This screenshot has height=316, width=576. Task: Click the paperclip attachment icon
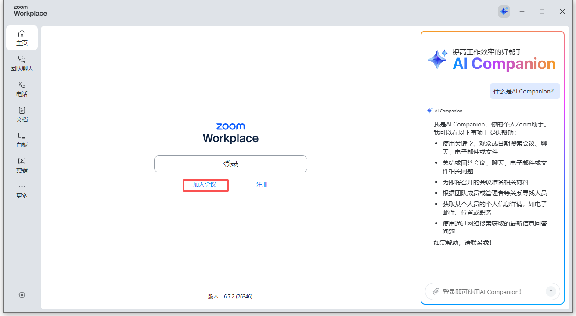click(x=436, y=291)
